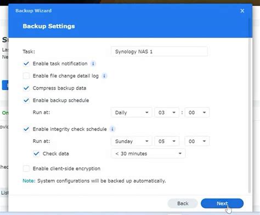Click the info icon beside integrity check schedule
Viewport: 260px width, 215px height.
[112, 129]
